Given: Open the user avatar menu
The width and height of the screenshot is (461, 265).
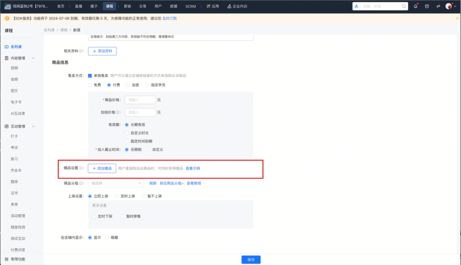Looking at the screenshot, I should [449, 6].
